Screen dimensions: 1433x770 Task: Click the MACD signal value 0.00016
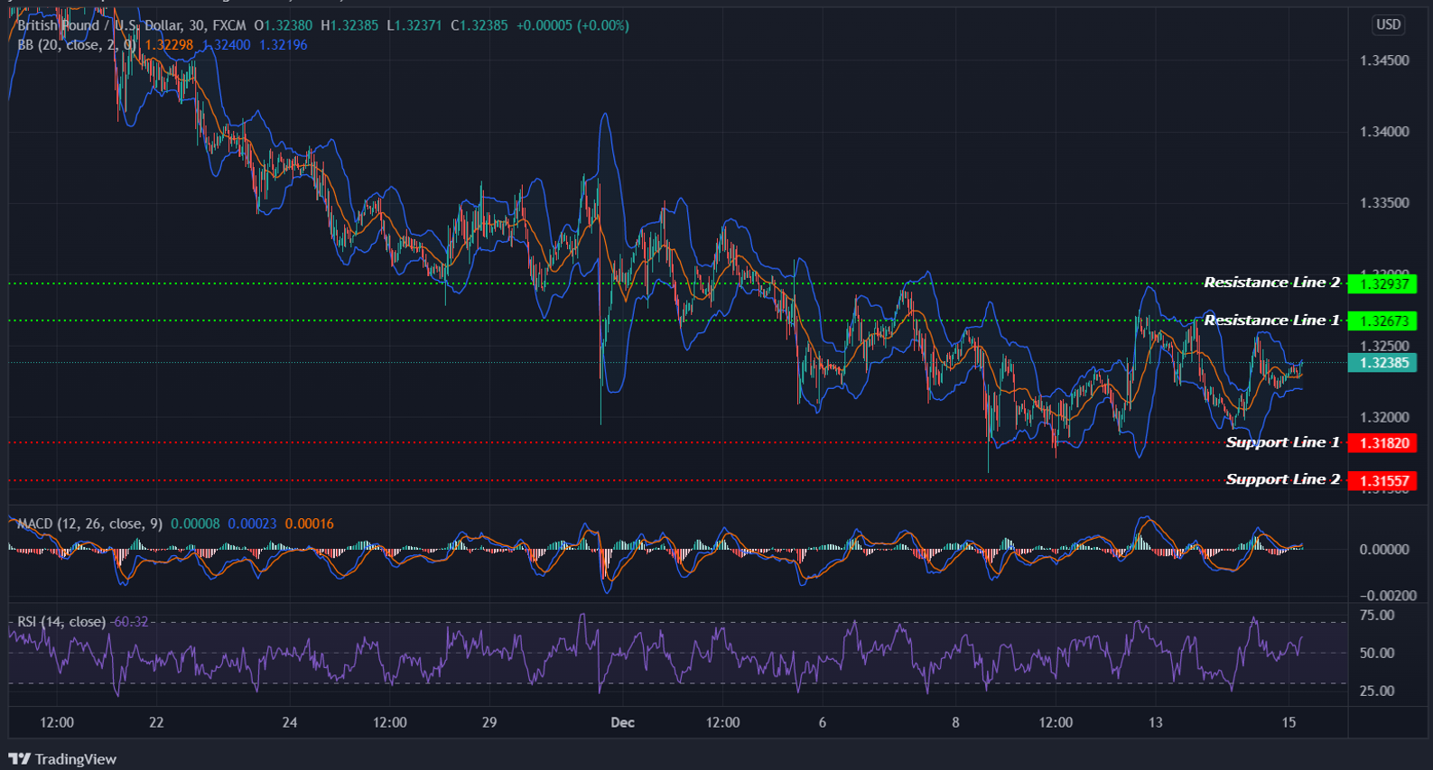[x=310, y=524]
